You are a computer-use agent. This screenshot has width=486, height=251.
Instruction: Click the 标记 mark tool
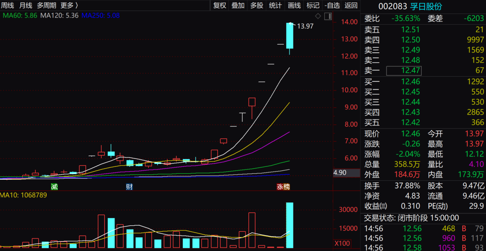(313, 5)
